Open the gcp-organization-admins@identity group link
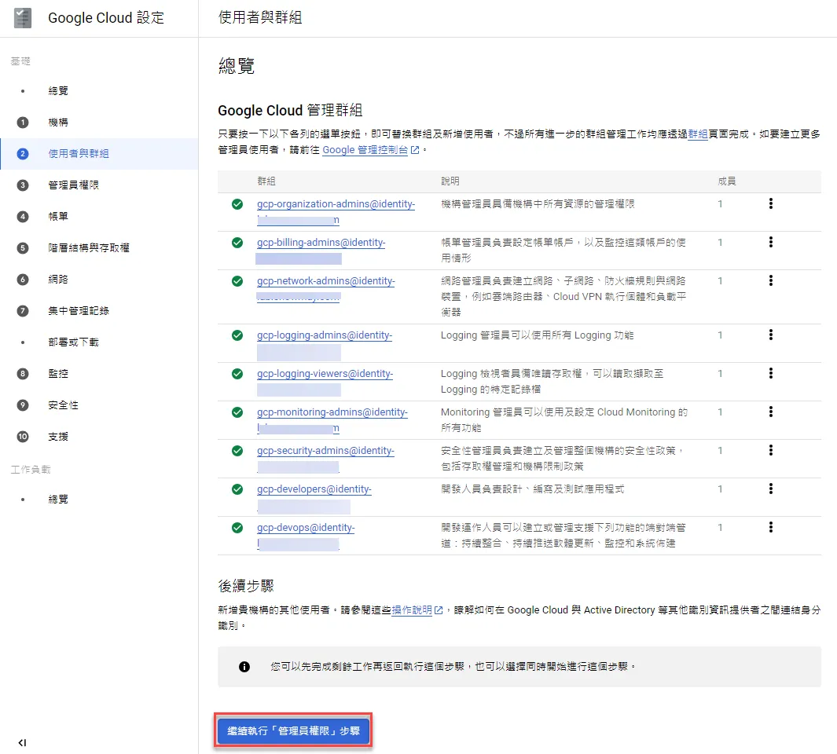This screenshot has height=754, width=837. click(x=336, y=204)
